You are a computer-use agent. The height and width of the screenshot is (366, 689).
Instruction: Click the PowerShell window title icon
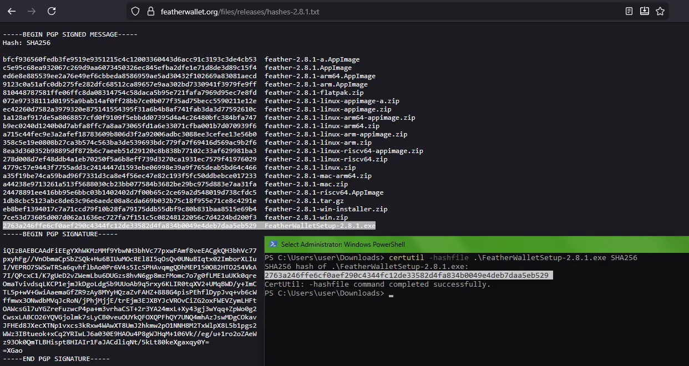(273, 245)
